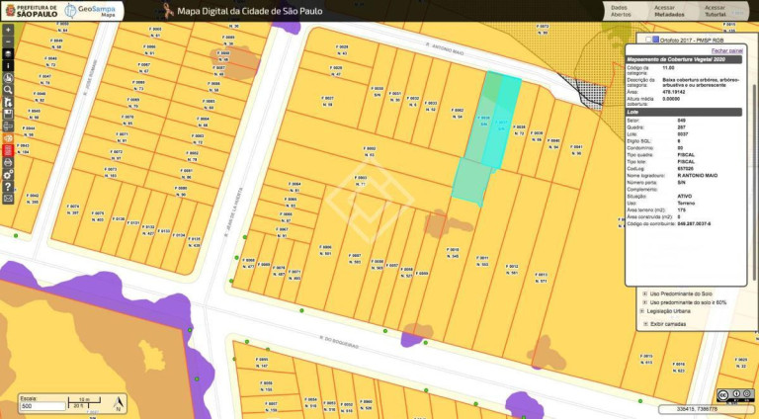Open the question mark help icon

(x=8, y=186)
